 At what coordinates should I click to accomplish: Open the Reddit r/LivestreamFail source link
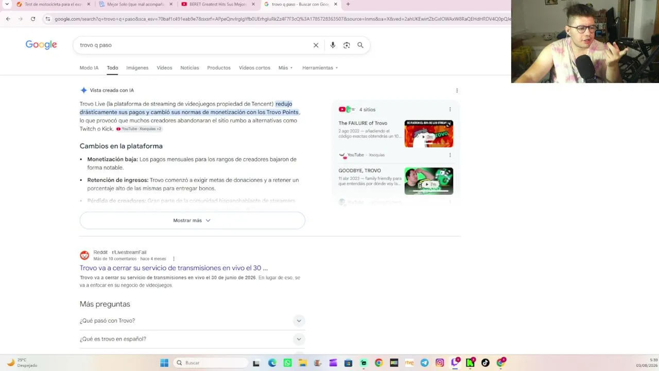(120, 252)
